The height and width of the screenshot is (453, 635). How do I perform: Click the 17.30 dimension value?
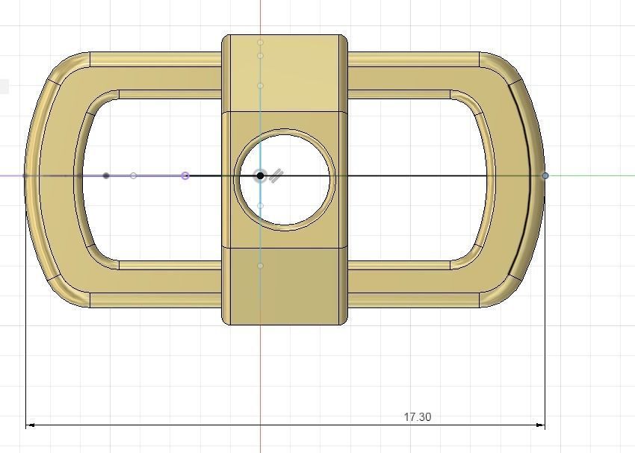[x=418, y=417]
